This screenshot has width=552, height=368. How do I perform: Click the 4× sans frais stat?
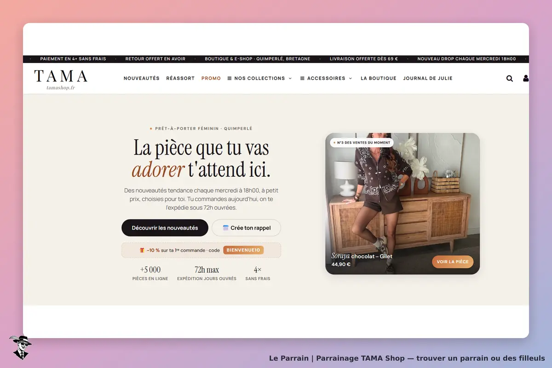pyautogui.click(x=258, y=273)
